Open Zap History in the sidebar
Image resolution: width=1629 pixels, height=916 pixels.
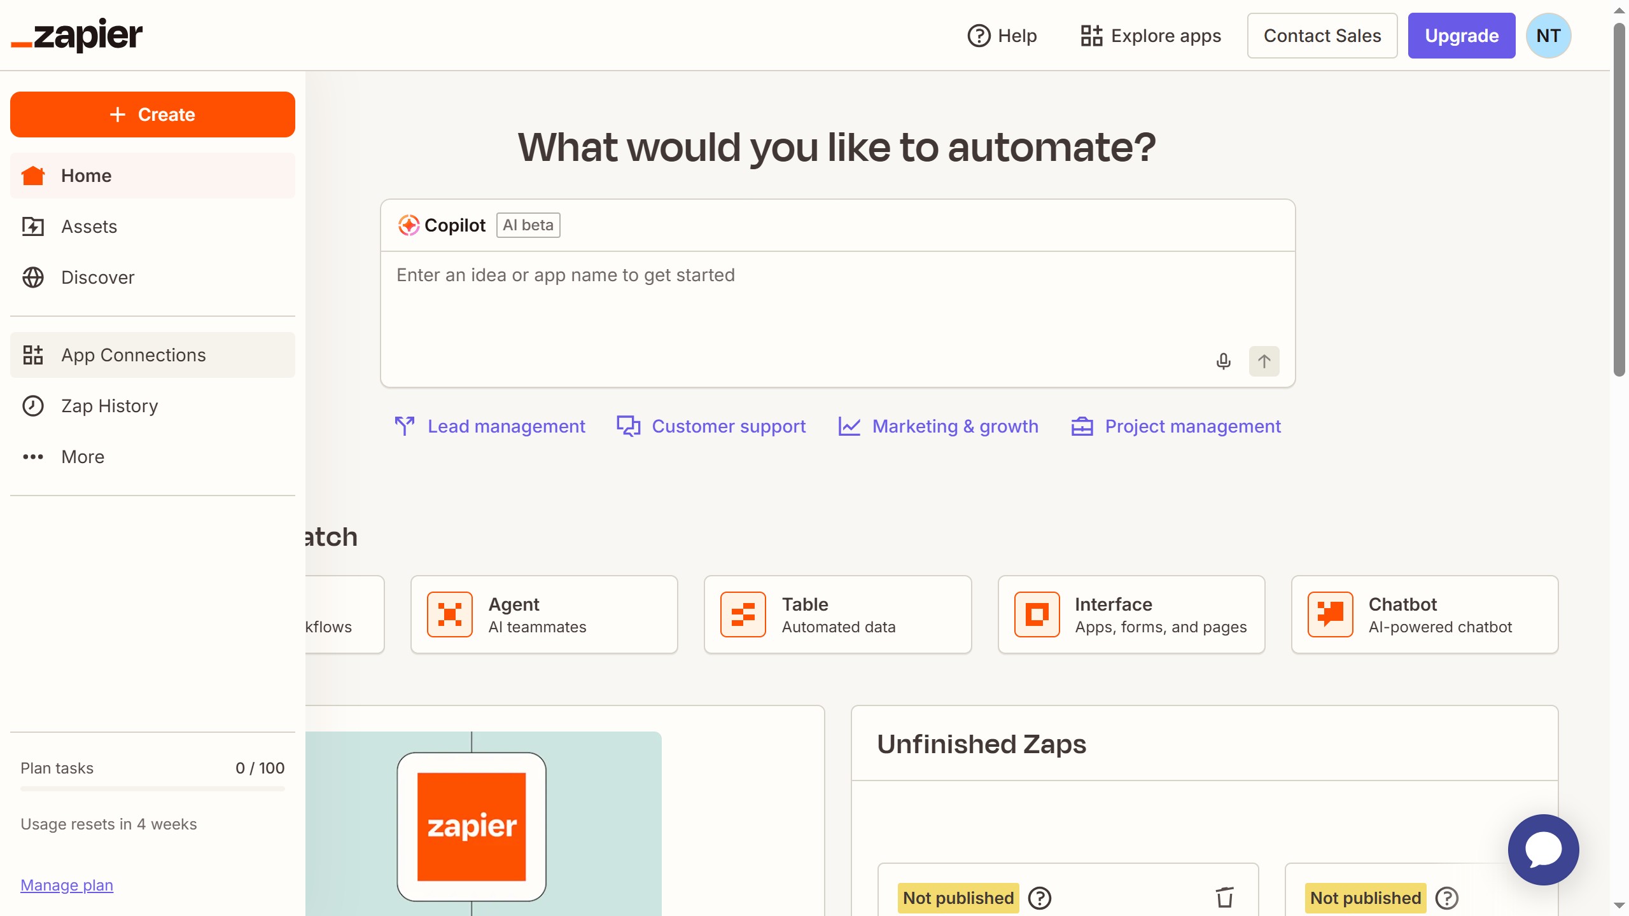[x=153, y=406]
